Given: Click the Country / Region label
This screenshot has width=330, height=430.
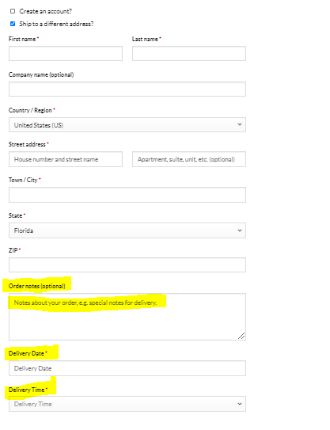Looking at the screenshot, I should point(30,110).
